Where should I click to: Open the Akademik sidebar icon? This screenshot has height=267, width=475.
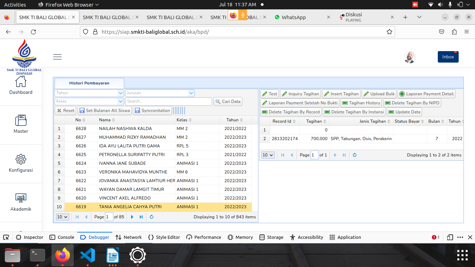coord(21,198)
